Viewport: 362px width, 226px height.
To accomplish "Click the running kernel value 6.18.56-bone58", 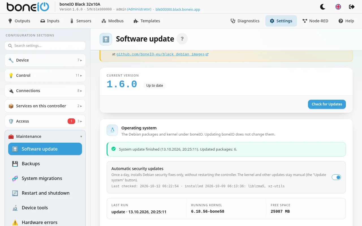I will 208,212.
